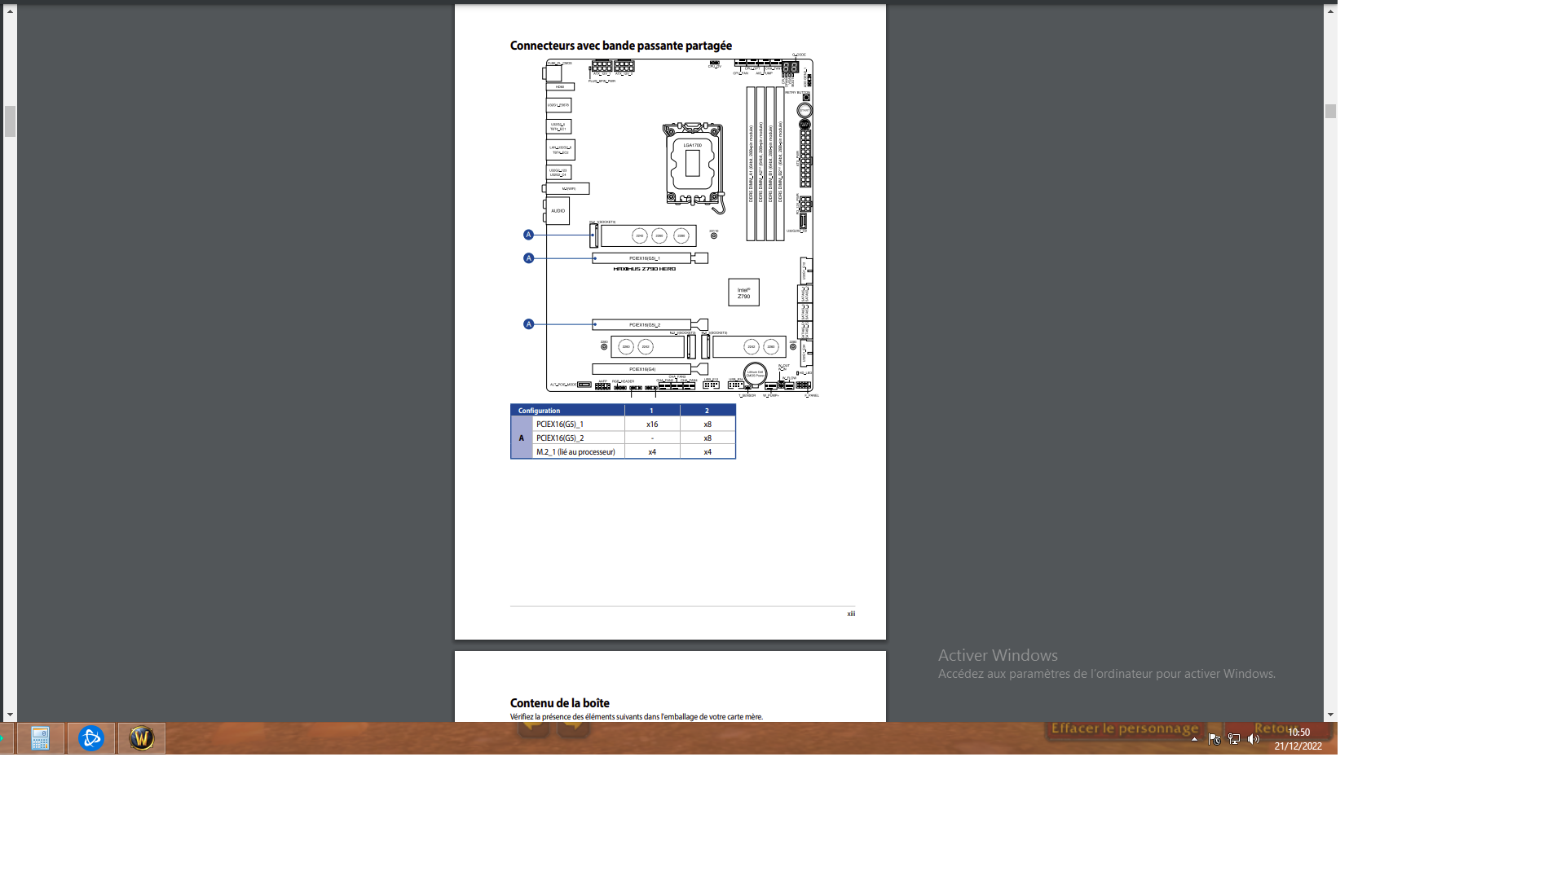Click right scrollbar up arrow

point(1330,11)
